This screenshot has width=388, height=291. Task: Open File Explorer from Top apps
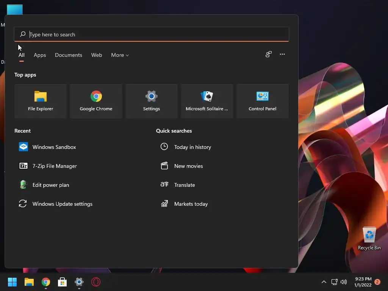[41, 101]
